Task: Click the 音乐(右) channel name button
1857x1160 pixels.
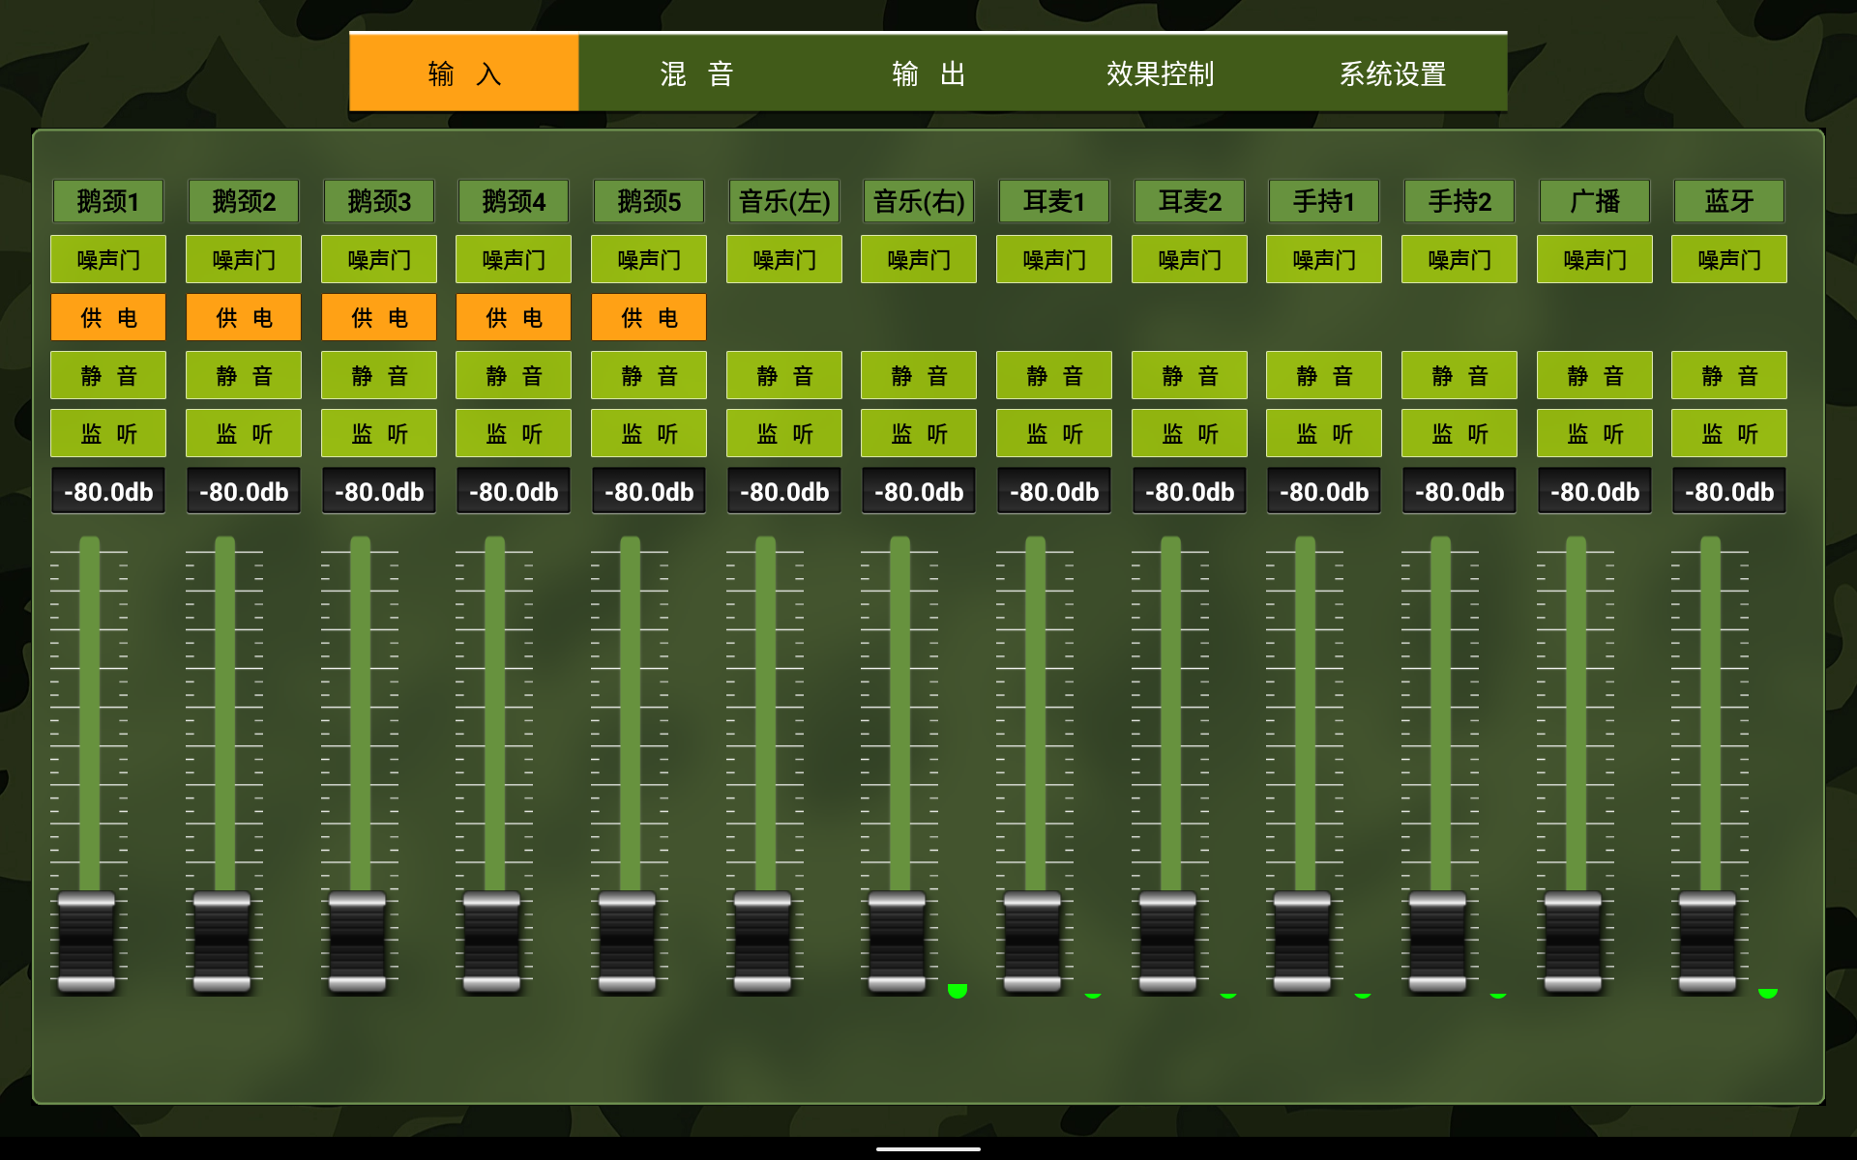Action: (919, 201)
